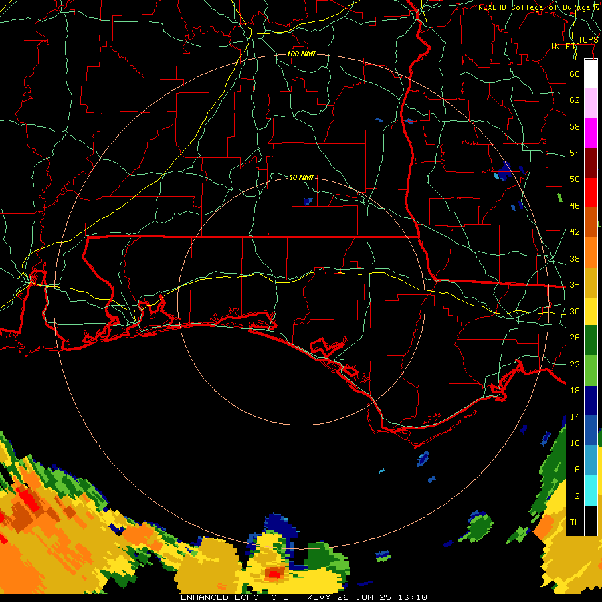
Task: Click the legend value 14
Action: click(575, 417)
